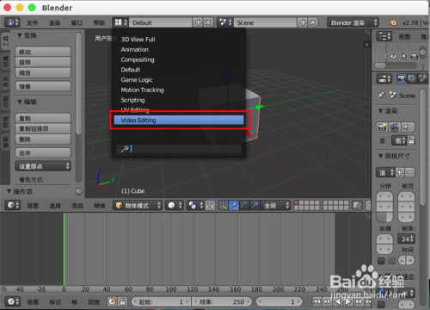Open the Properties editor type selector
This screenshot has height=310, width=430.
pyautogui.click(x=384, y=78)
